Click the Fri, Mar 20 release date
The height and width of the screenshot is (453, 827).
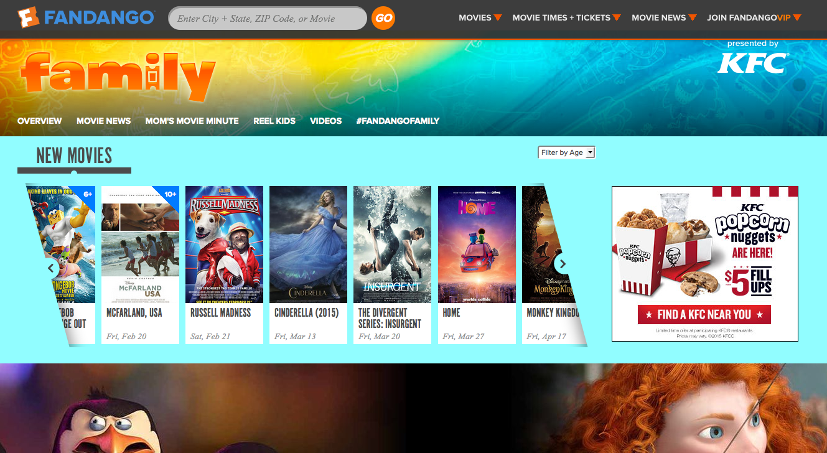tap(379, 337)
